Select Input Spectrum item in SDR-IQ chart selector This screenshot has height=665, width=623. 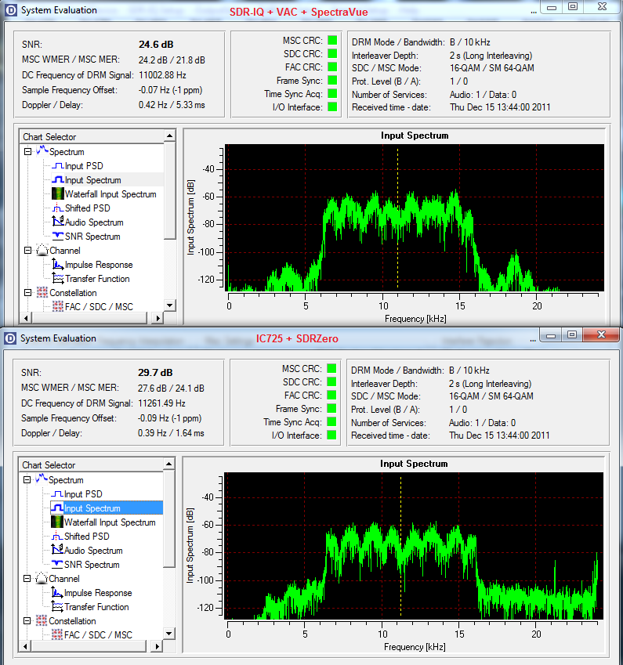93,180
